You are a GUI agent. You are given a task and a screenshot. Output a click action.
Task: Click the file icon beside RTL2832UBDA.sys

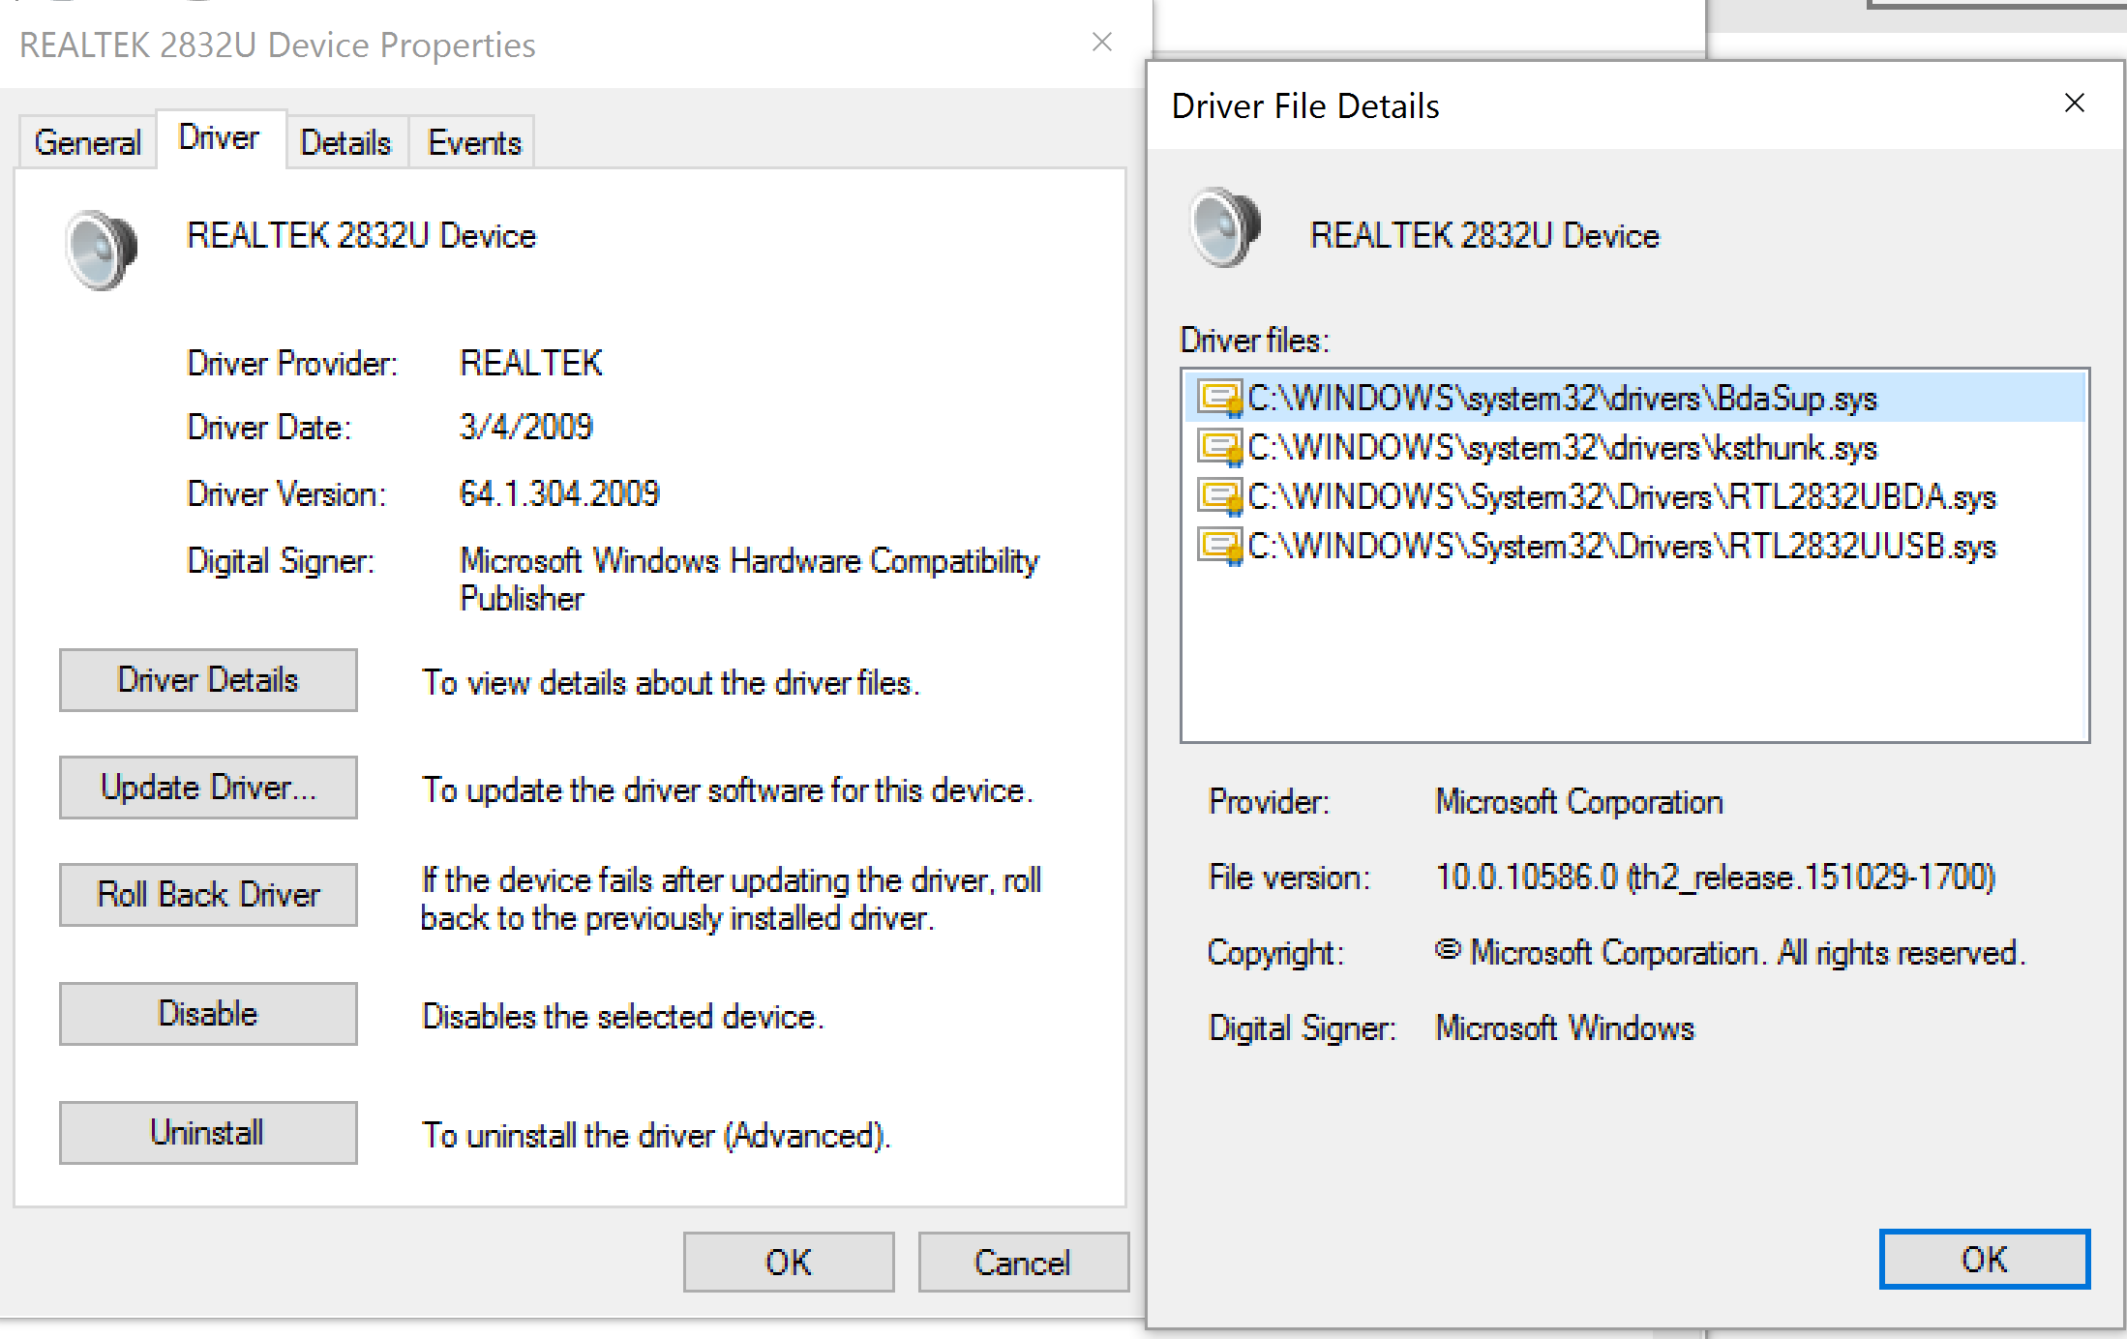(1220, 496)
